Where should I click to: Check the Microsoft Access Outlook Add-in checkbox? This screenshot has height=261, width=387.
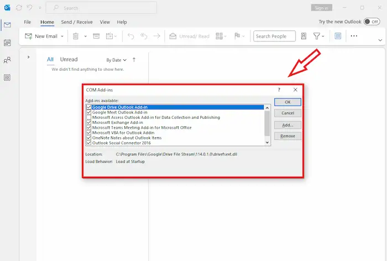coord(88,118)
